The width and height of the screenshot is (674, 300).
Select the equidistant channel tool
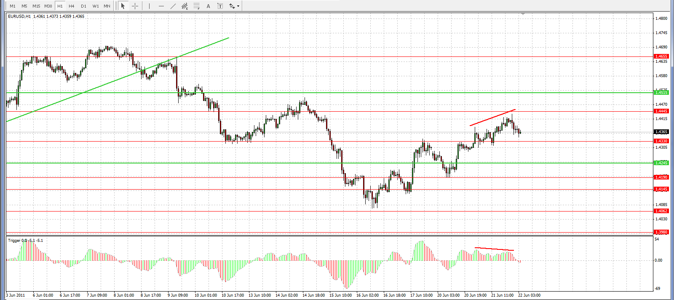(x=185, y=6)
